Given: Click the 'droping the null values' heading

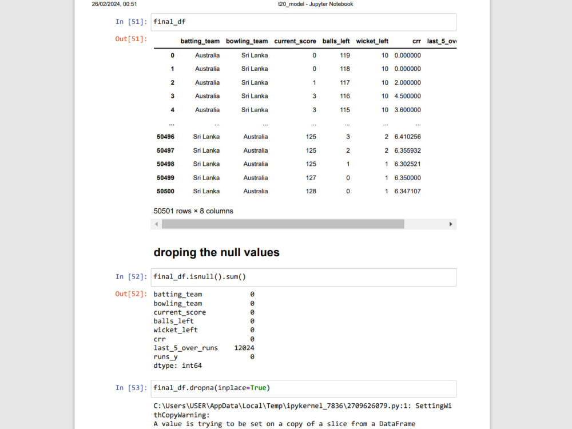Looking at the screenshot, I should click(x=216, y=252).
